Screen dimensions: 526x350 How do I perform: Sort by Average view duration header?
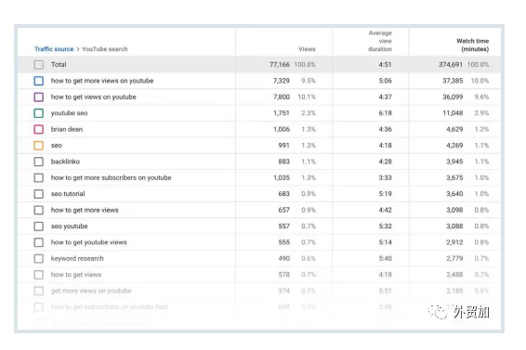(x=380, y=41)
